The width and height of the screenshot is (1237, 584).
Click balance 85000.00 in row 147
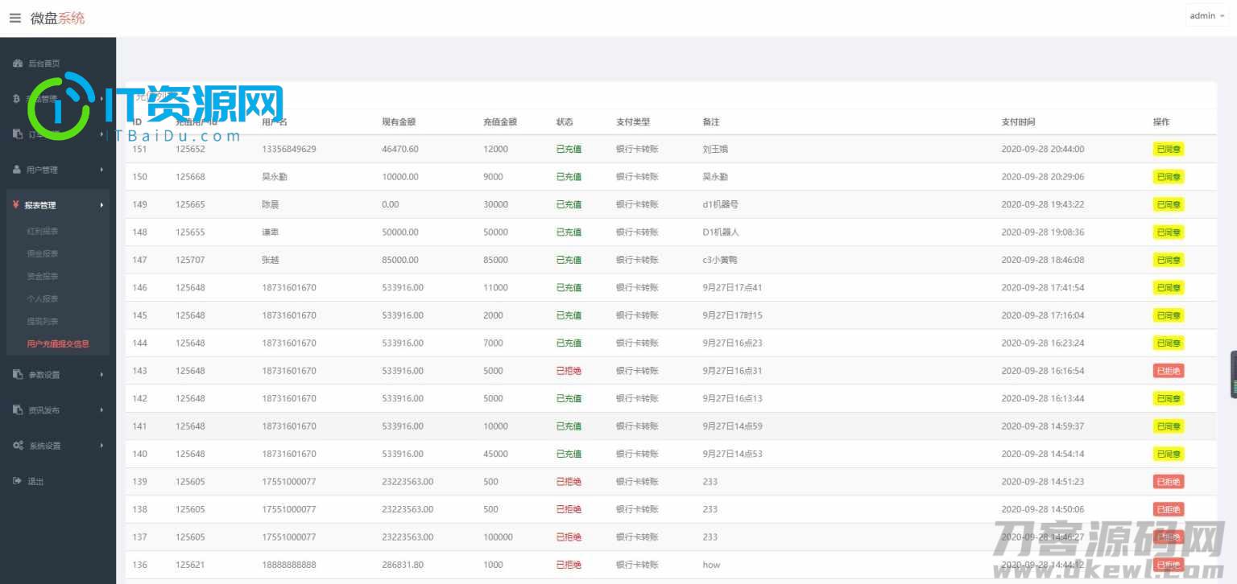pyautogui.click(x=400, y=260)
